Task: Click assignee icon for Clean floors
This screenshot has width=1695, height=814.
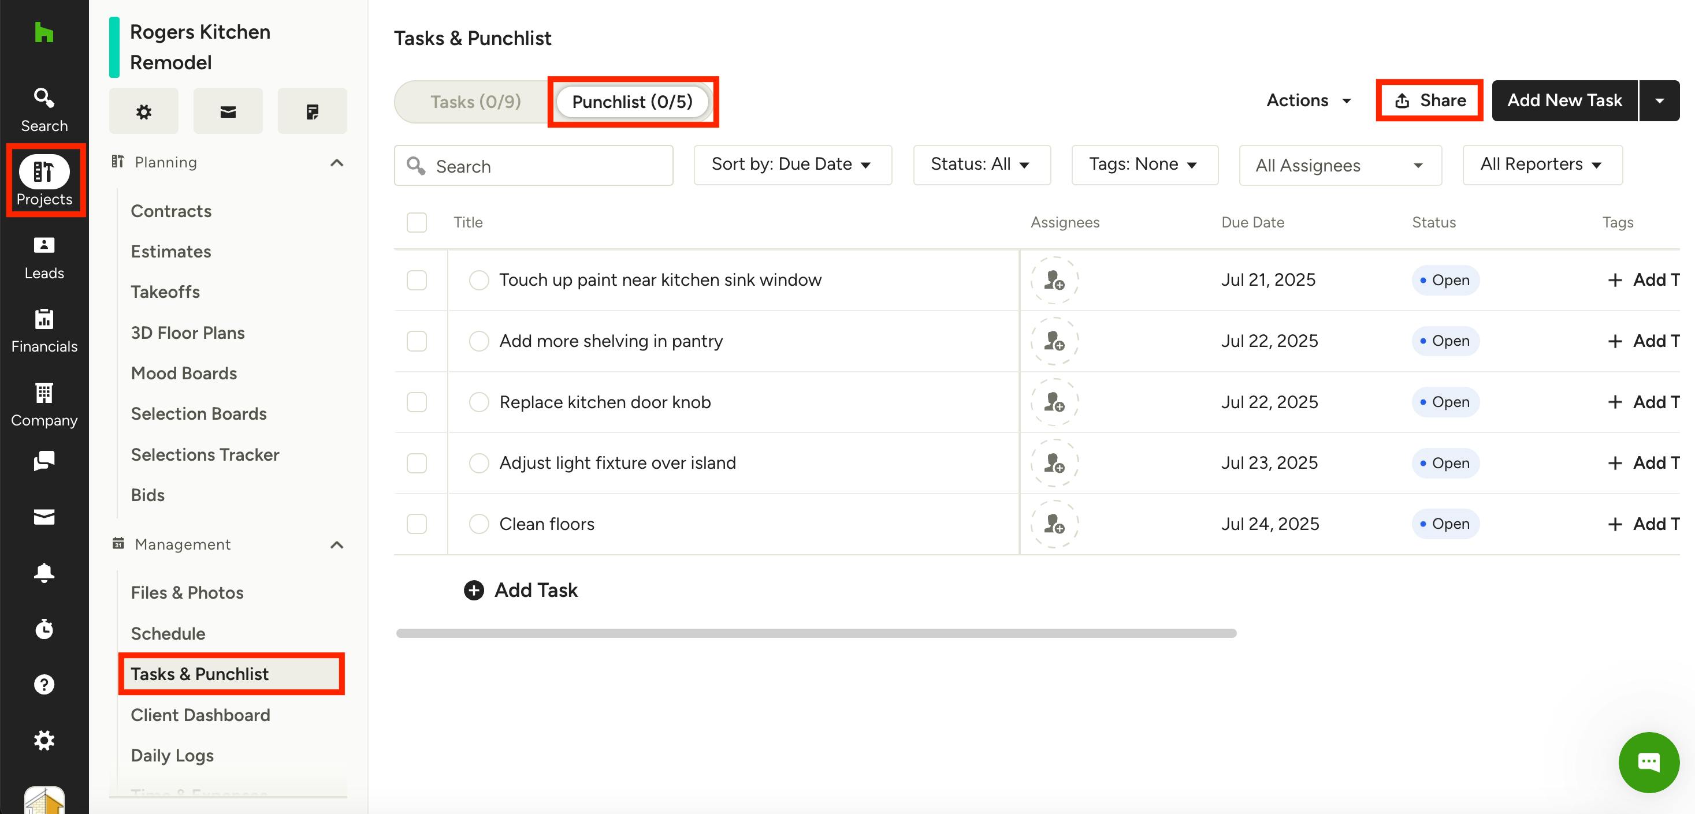Action: coord(1054,524)
